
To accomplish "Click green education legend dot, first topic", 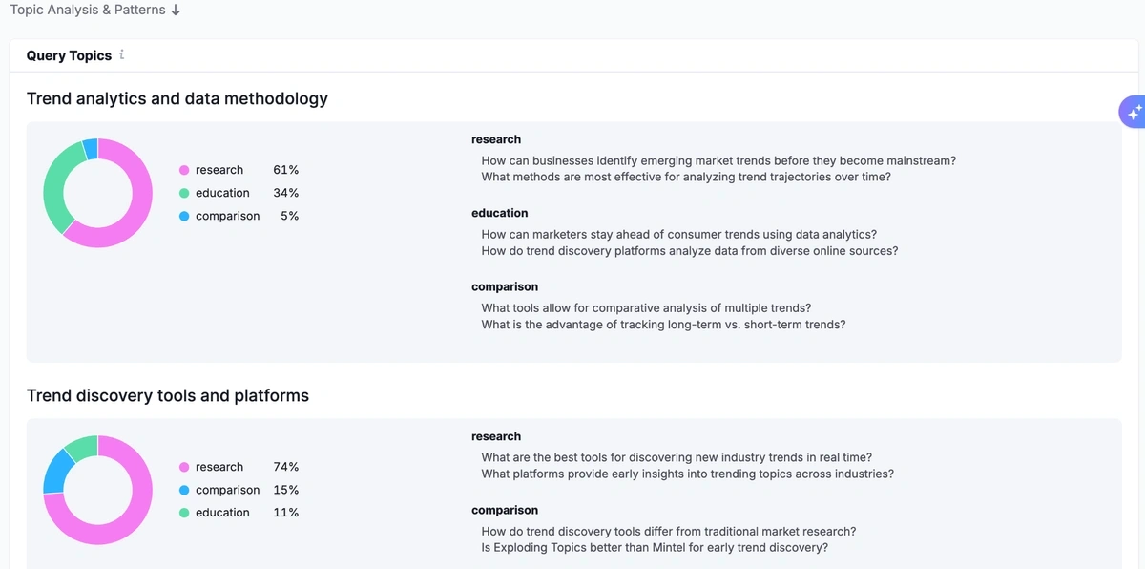I will (184, 193).
